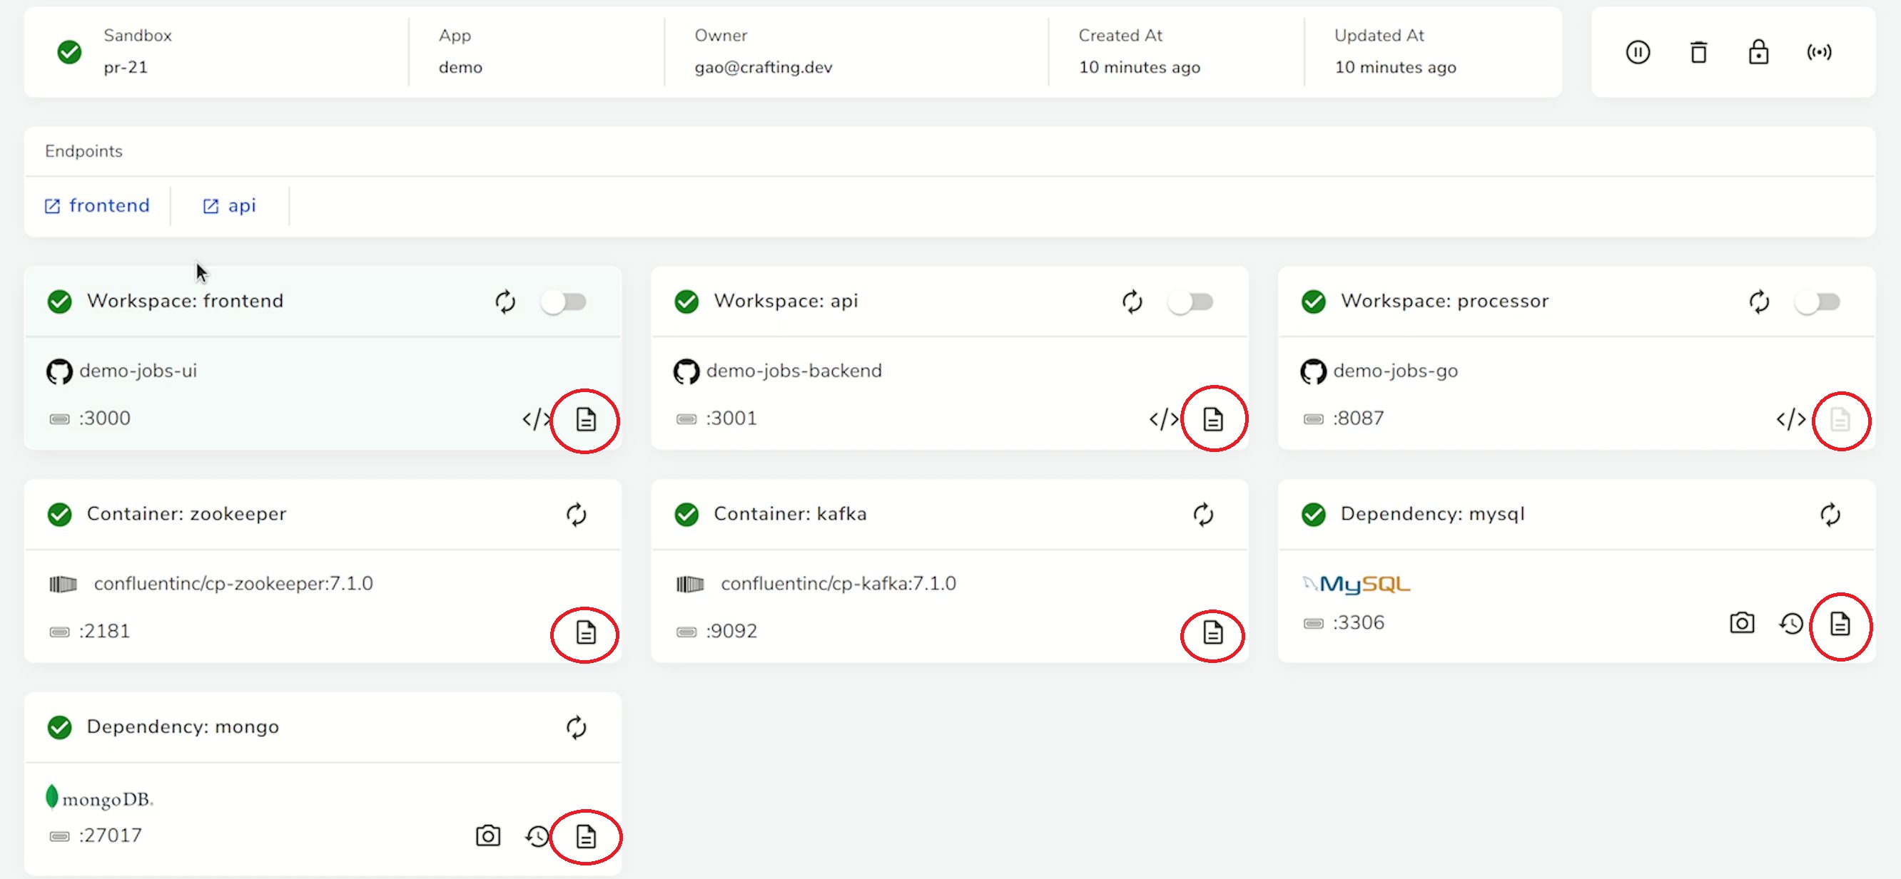Click the trash icon to delete the sandbox

point(1698,52)
